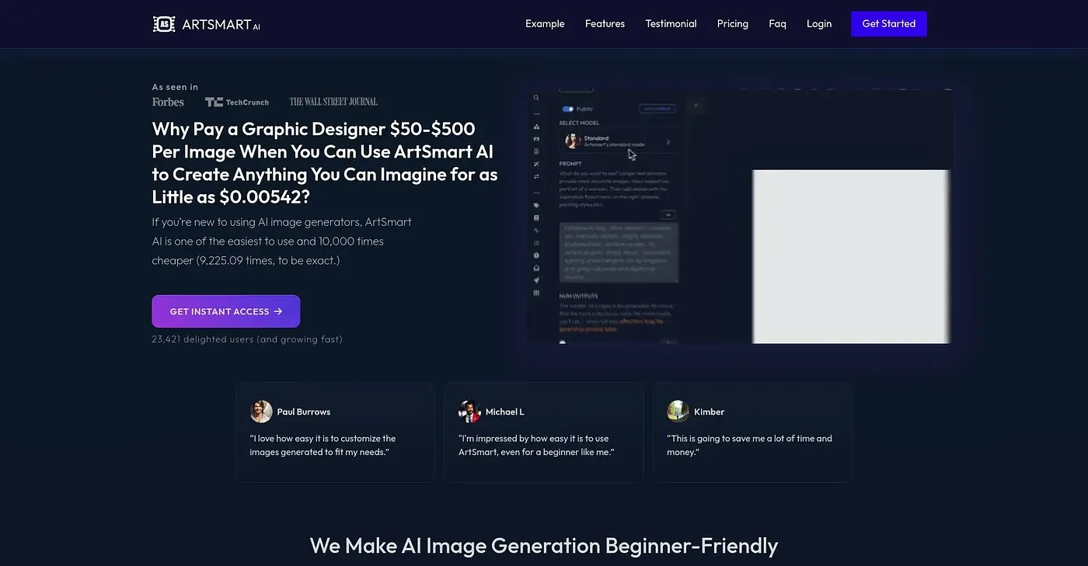The width and height of the screenshot is (1088, 566).
Task: Open the Pricing nav item
Action: (732, 24)
